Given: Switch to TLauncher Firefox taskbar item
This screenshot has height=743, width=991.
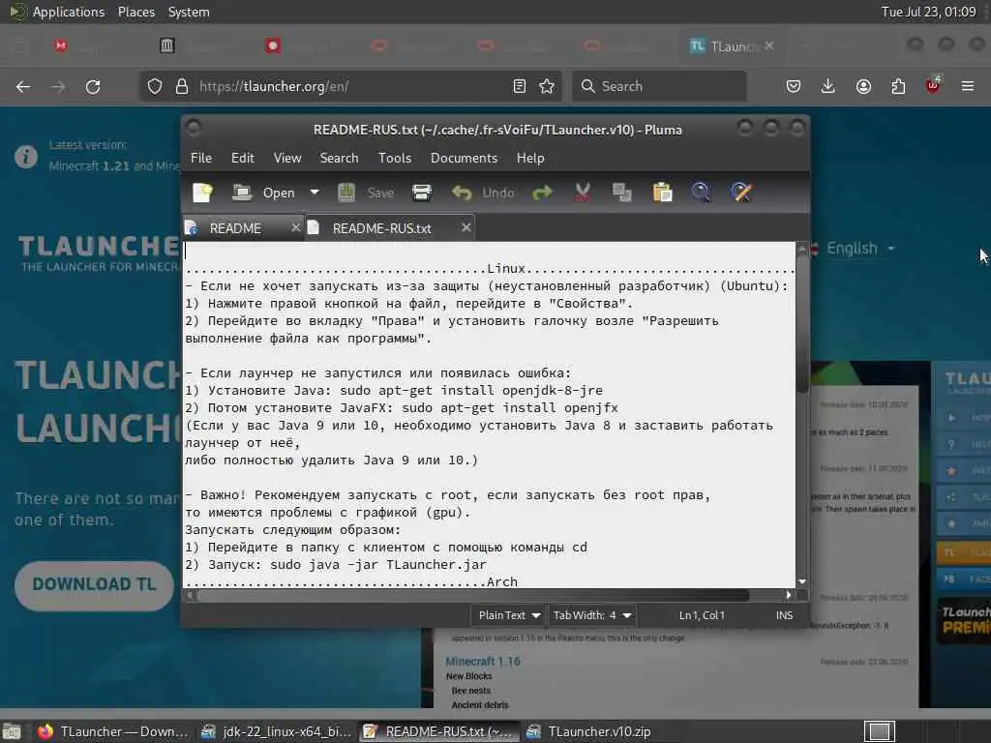Looking at the screenshot, I should [x=112, y=731].
